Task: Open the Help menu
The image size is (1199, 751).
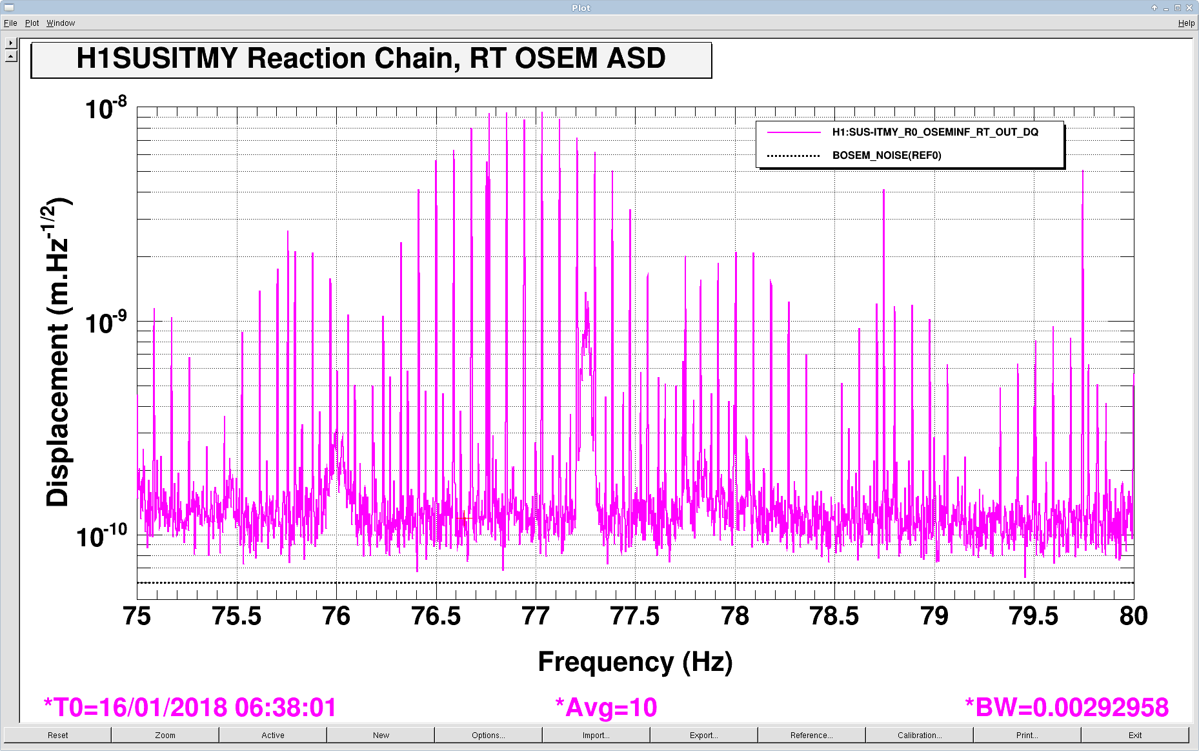Action: pos(1186,23)
